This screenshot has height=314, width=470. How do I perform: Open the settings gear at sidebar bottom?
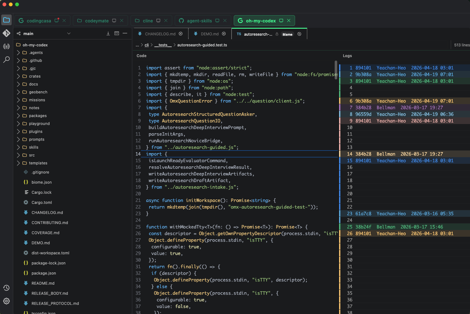(6, 301)
